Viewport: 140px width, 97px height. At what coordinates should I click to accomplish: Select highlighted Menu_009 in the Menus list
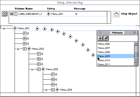tap(116, 56)
